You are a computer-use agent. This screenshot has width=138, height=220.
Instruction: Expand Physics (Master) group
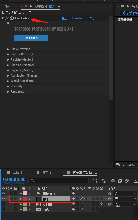(x=8, y=70)
